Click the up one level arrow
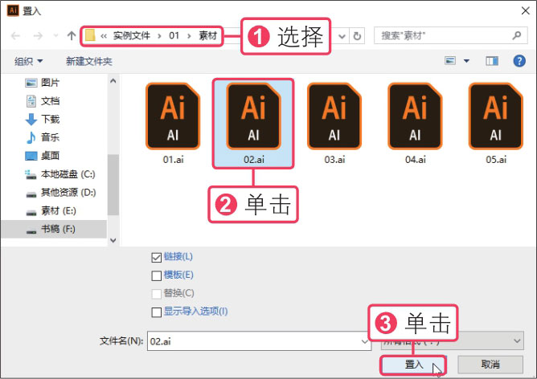This screenshot has width=537, height=379. tap(71, 36)
